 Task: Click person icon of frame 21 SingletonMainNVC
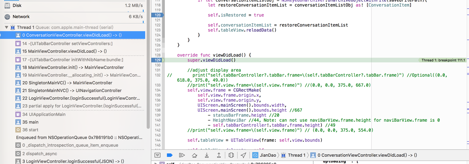tap(18, 90)
